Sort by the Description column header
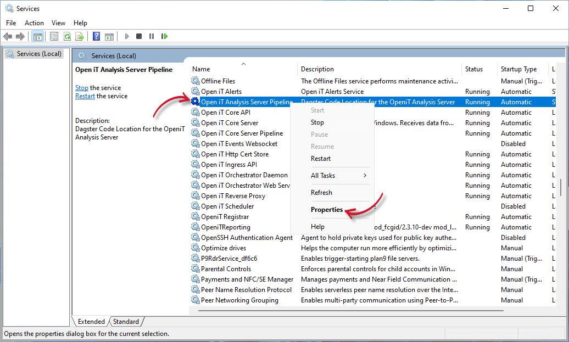569x342 pixels. pyautogui.click(x=380, y=69)
